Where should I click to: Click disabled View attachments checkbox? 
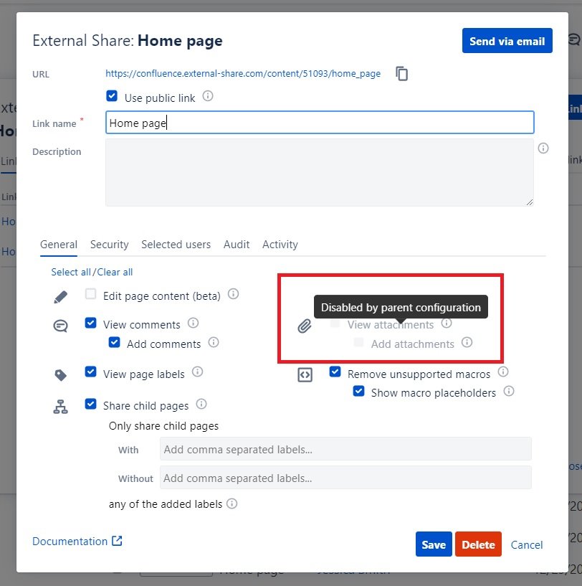335,323
